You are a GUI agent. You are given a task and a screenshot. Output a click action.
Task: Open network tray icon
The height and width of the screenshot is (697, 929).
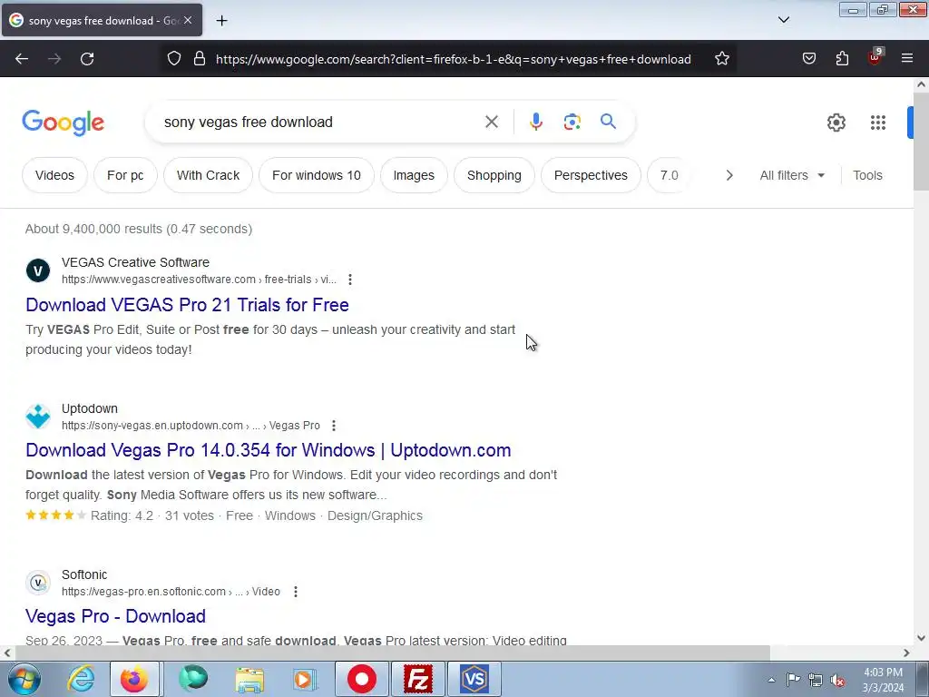[x=816, y=680]
